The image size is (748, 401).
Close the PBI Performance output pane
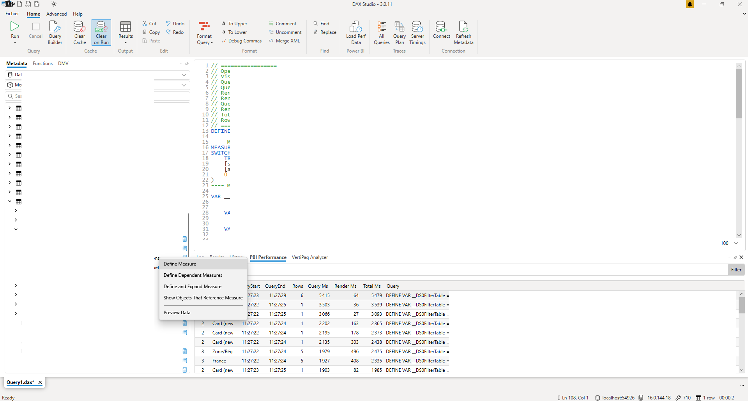[x=741, y=257]
